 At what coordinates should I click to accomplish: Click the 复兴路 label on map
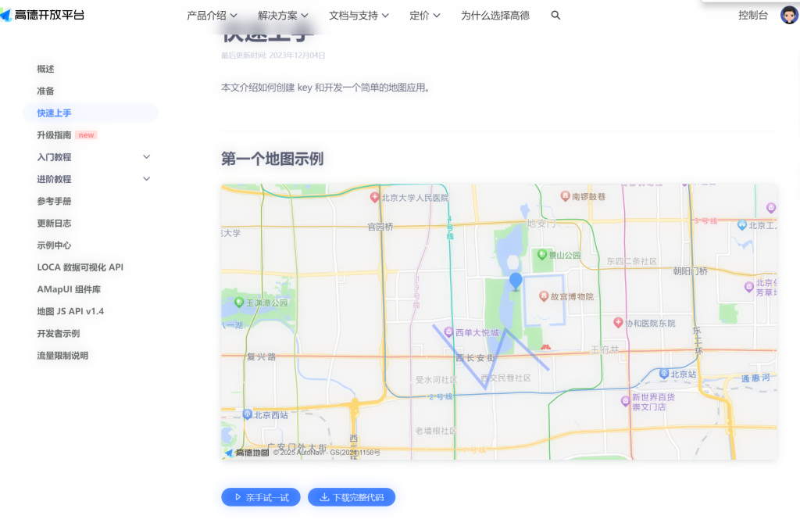click(261, 356)
